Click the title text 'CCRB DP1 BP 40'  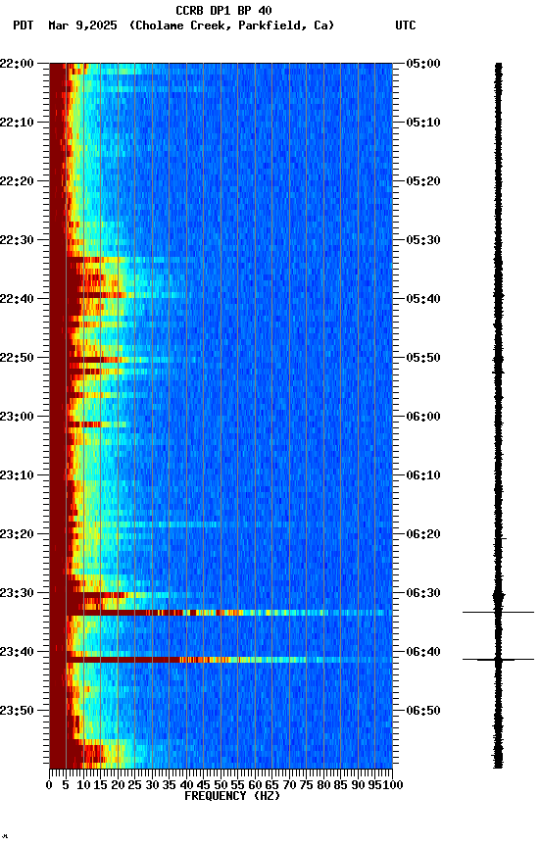[223, 11]
